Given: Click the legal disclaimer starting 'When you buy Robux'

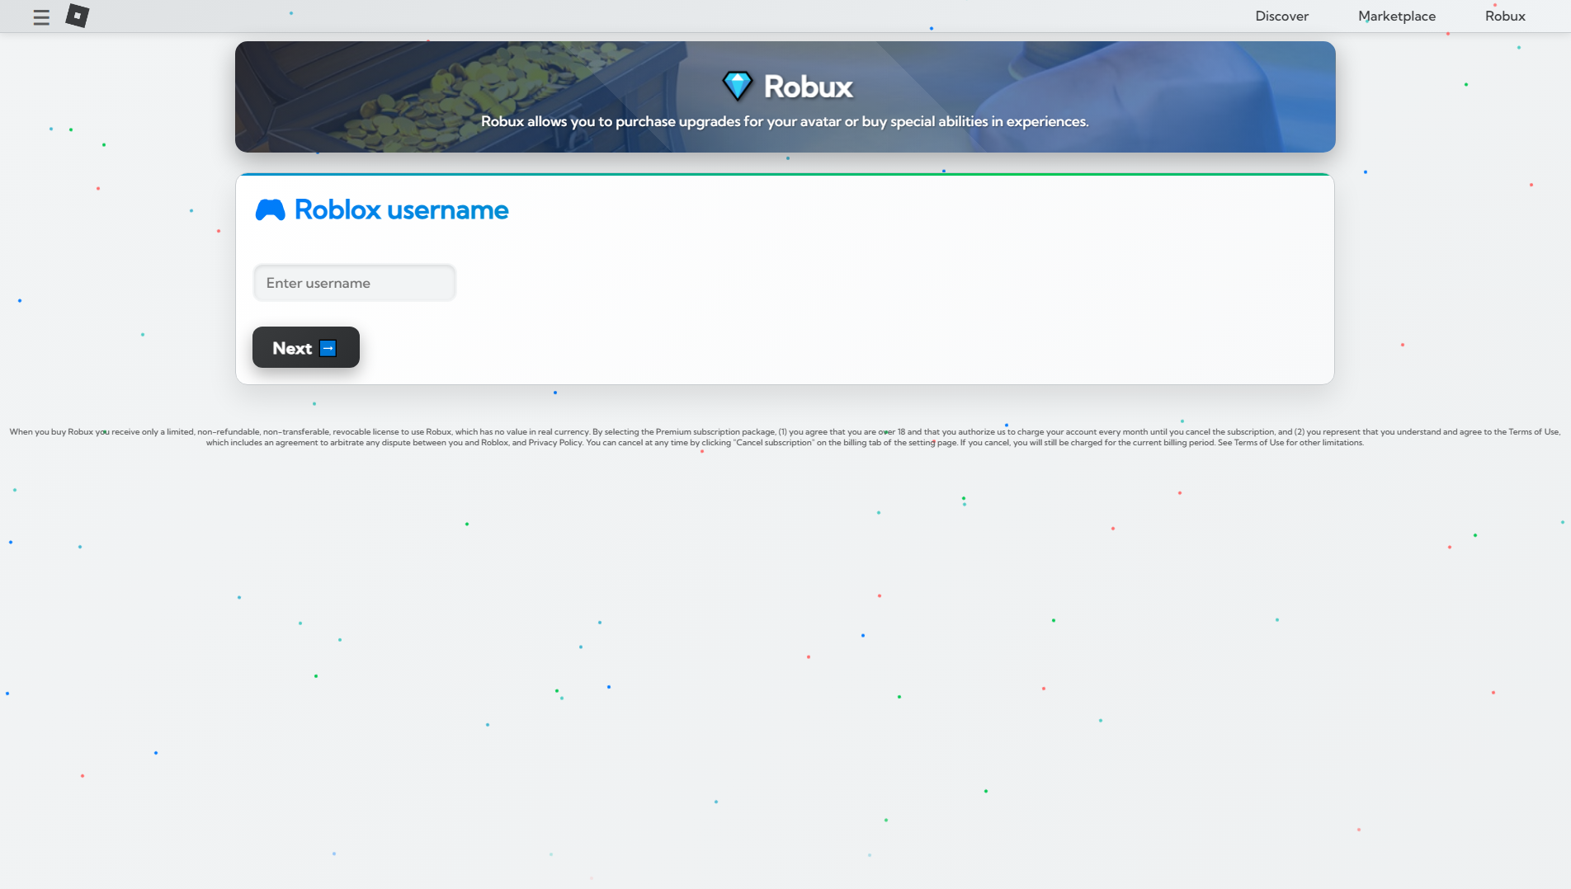Looking at the screenshot, I should [x=785, y=437].
